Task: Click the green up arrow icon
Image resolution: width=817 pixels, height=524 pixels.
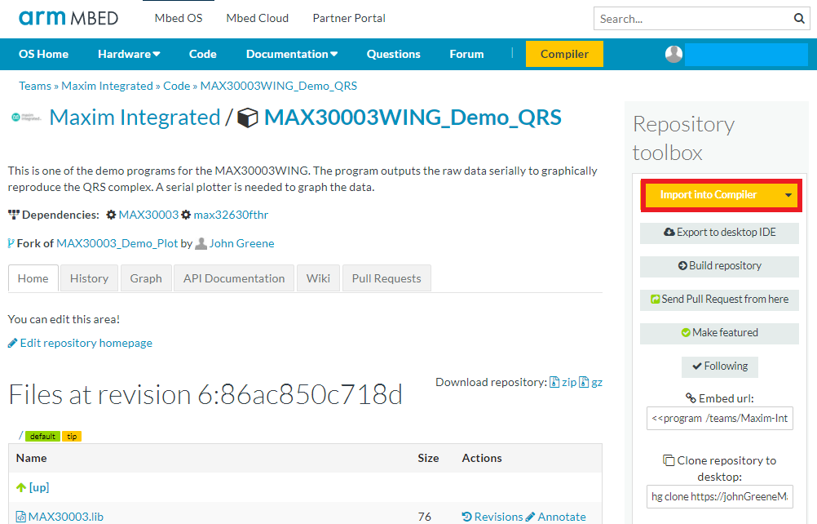Action: click(21, 487)
